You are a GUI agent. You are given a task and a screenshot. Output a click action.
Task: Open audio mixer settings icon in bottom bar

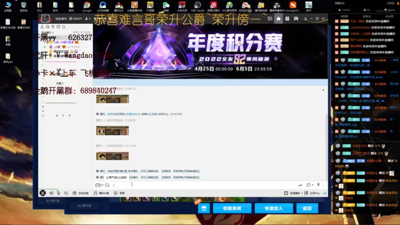click(x=66, y=193)
